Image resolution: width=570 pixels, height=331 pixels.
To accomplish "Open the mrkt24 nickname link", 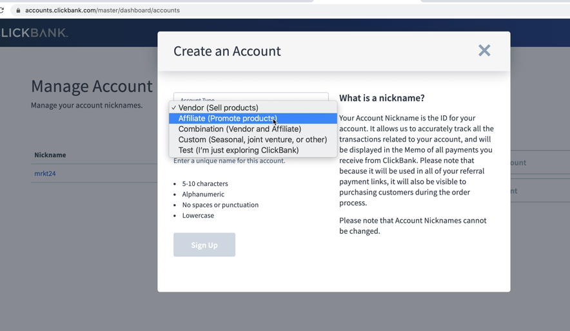I will click(45, 173).
